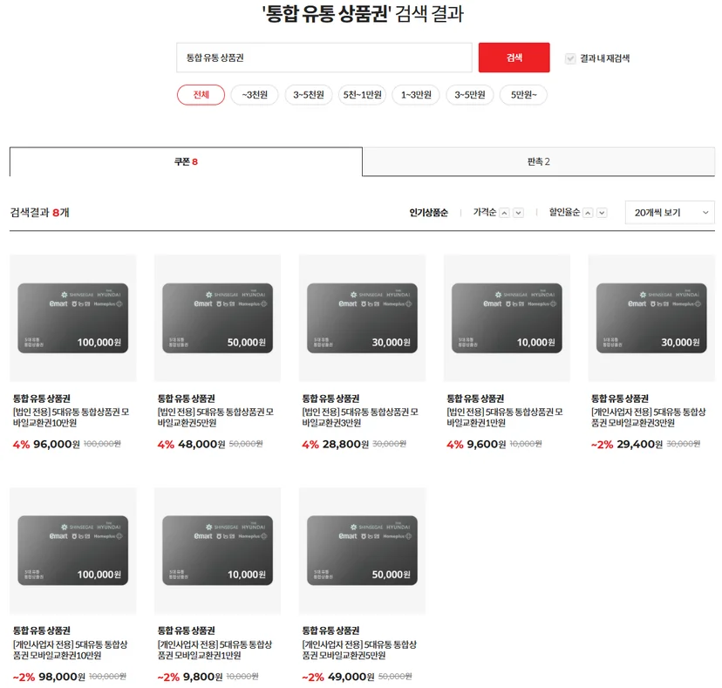
Task: Open the 법인 전용 50,000원 card image
Action: 217,317
